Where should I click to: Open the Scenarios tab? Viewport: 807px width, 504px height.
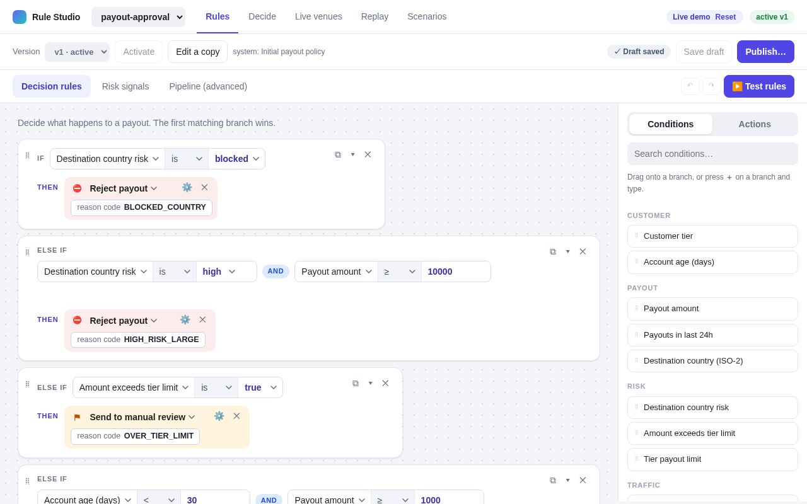[427, 16]
